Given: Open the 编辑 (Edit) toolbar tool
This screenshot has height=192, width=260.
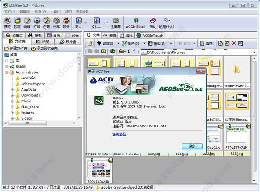Looking at the screenshot, I should tap(27, 21).
